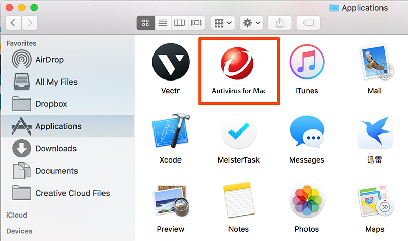
Task: Click the Mail name label
Action: click(x=375, y=91)
